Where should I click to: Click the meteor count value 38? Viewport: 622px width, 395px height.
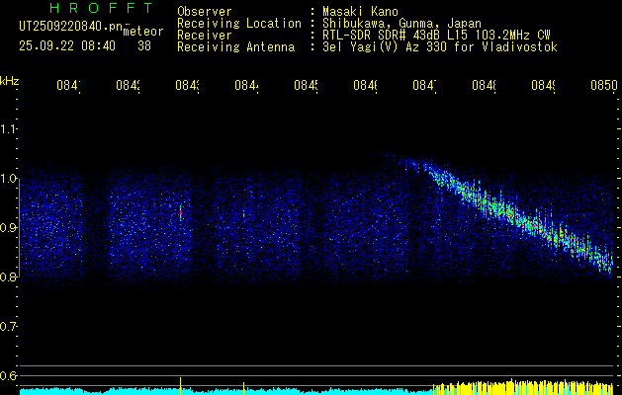point(144,45)
